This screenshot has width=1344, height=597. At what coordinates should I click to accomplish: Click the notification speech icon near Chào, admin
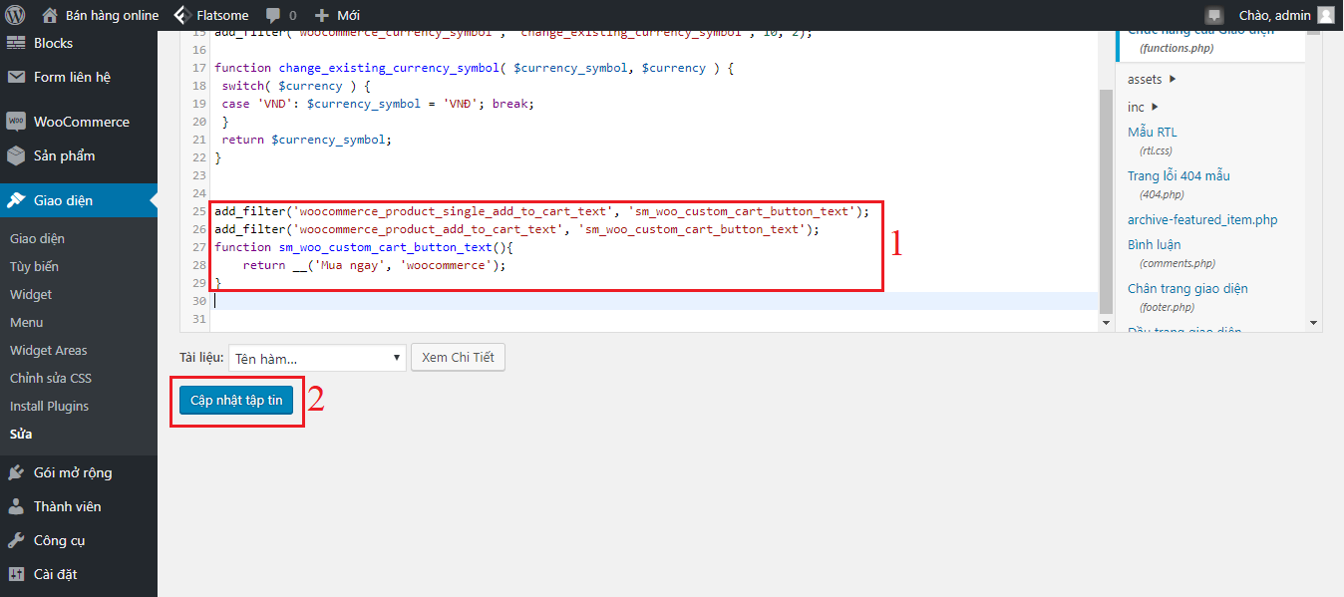[1213, 15]
